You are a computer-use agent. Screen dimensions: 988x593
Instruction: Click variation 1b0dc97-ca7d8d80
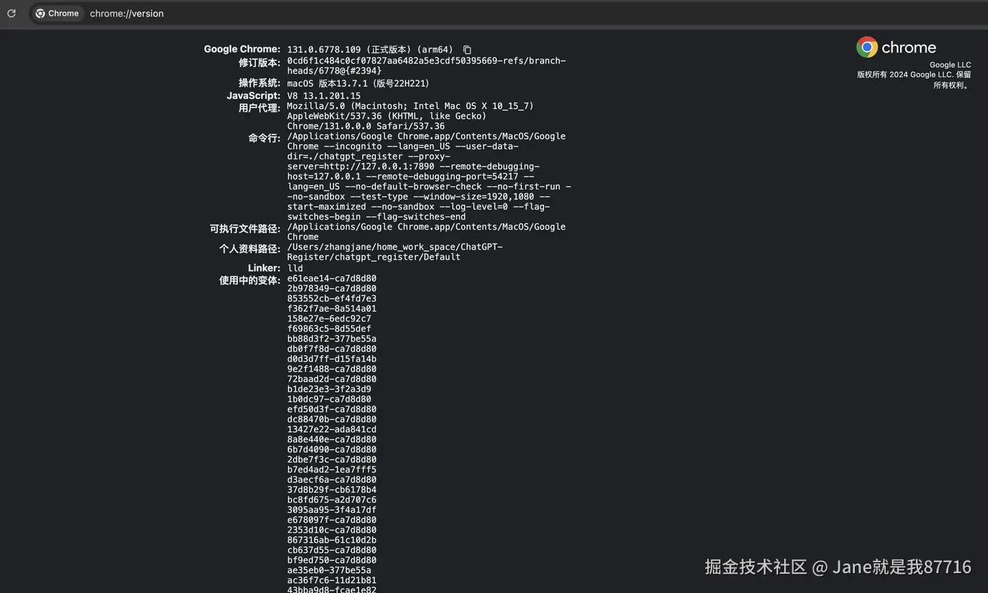(329, 399)
